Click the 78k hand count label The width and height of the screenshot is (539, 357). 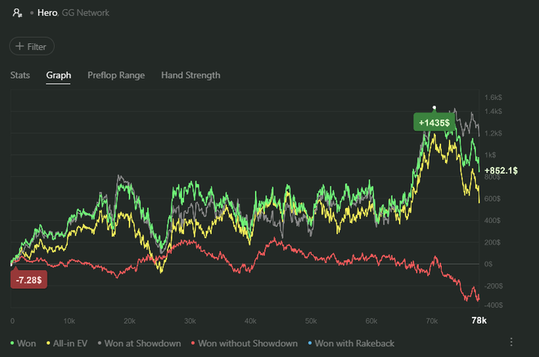478,320
